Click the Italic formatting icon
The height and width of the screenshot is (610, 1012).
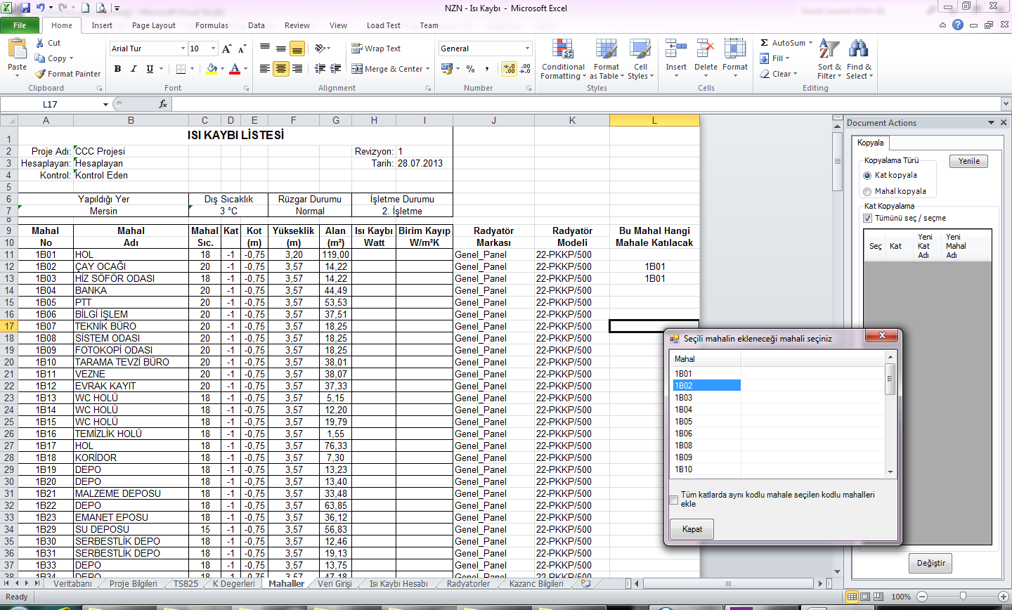point(134,69)
